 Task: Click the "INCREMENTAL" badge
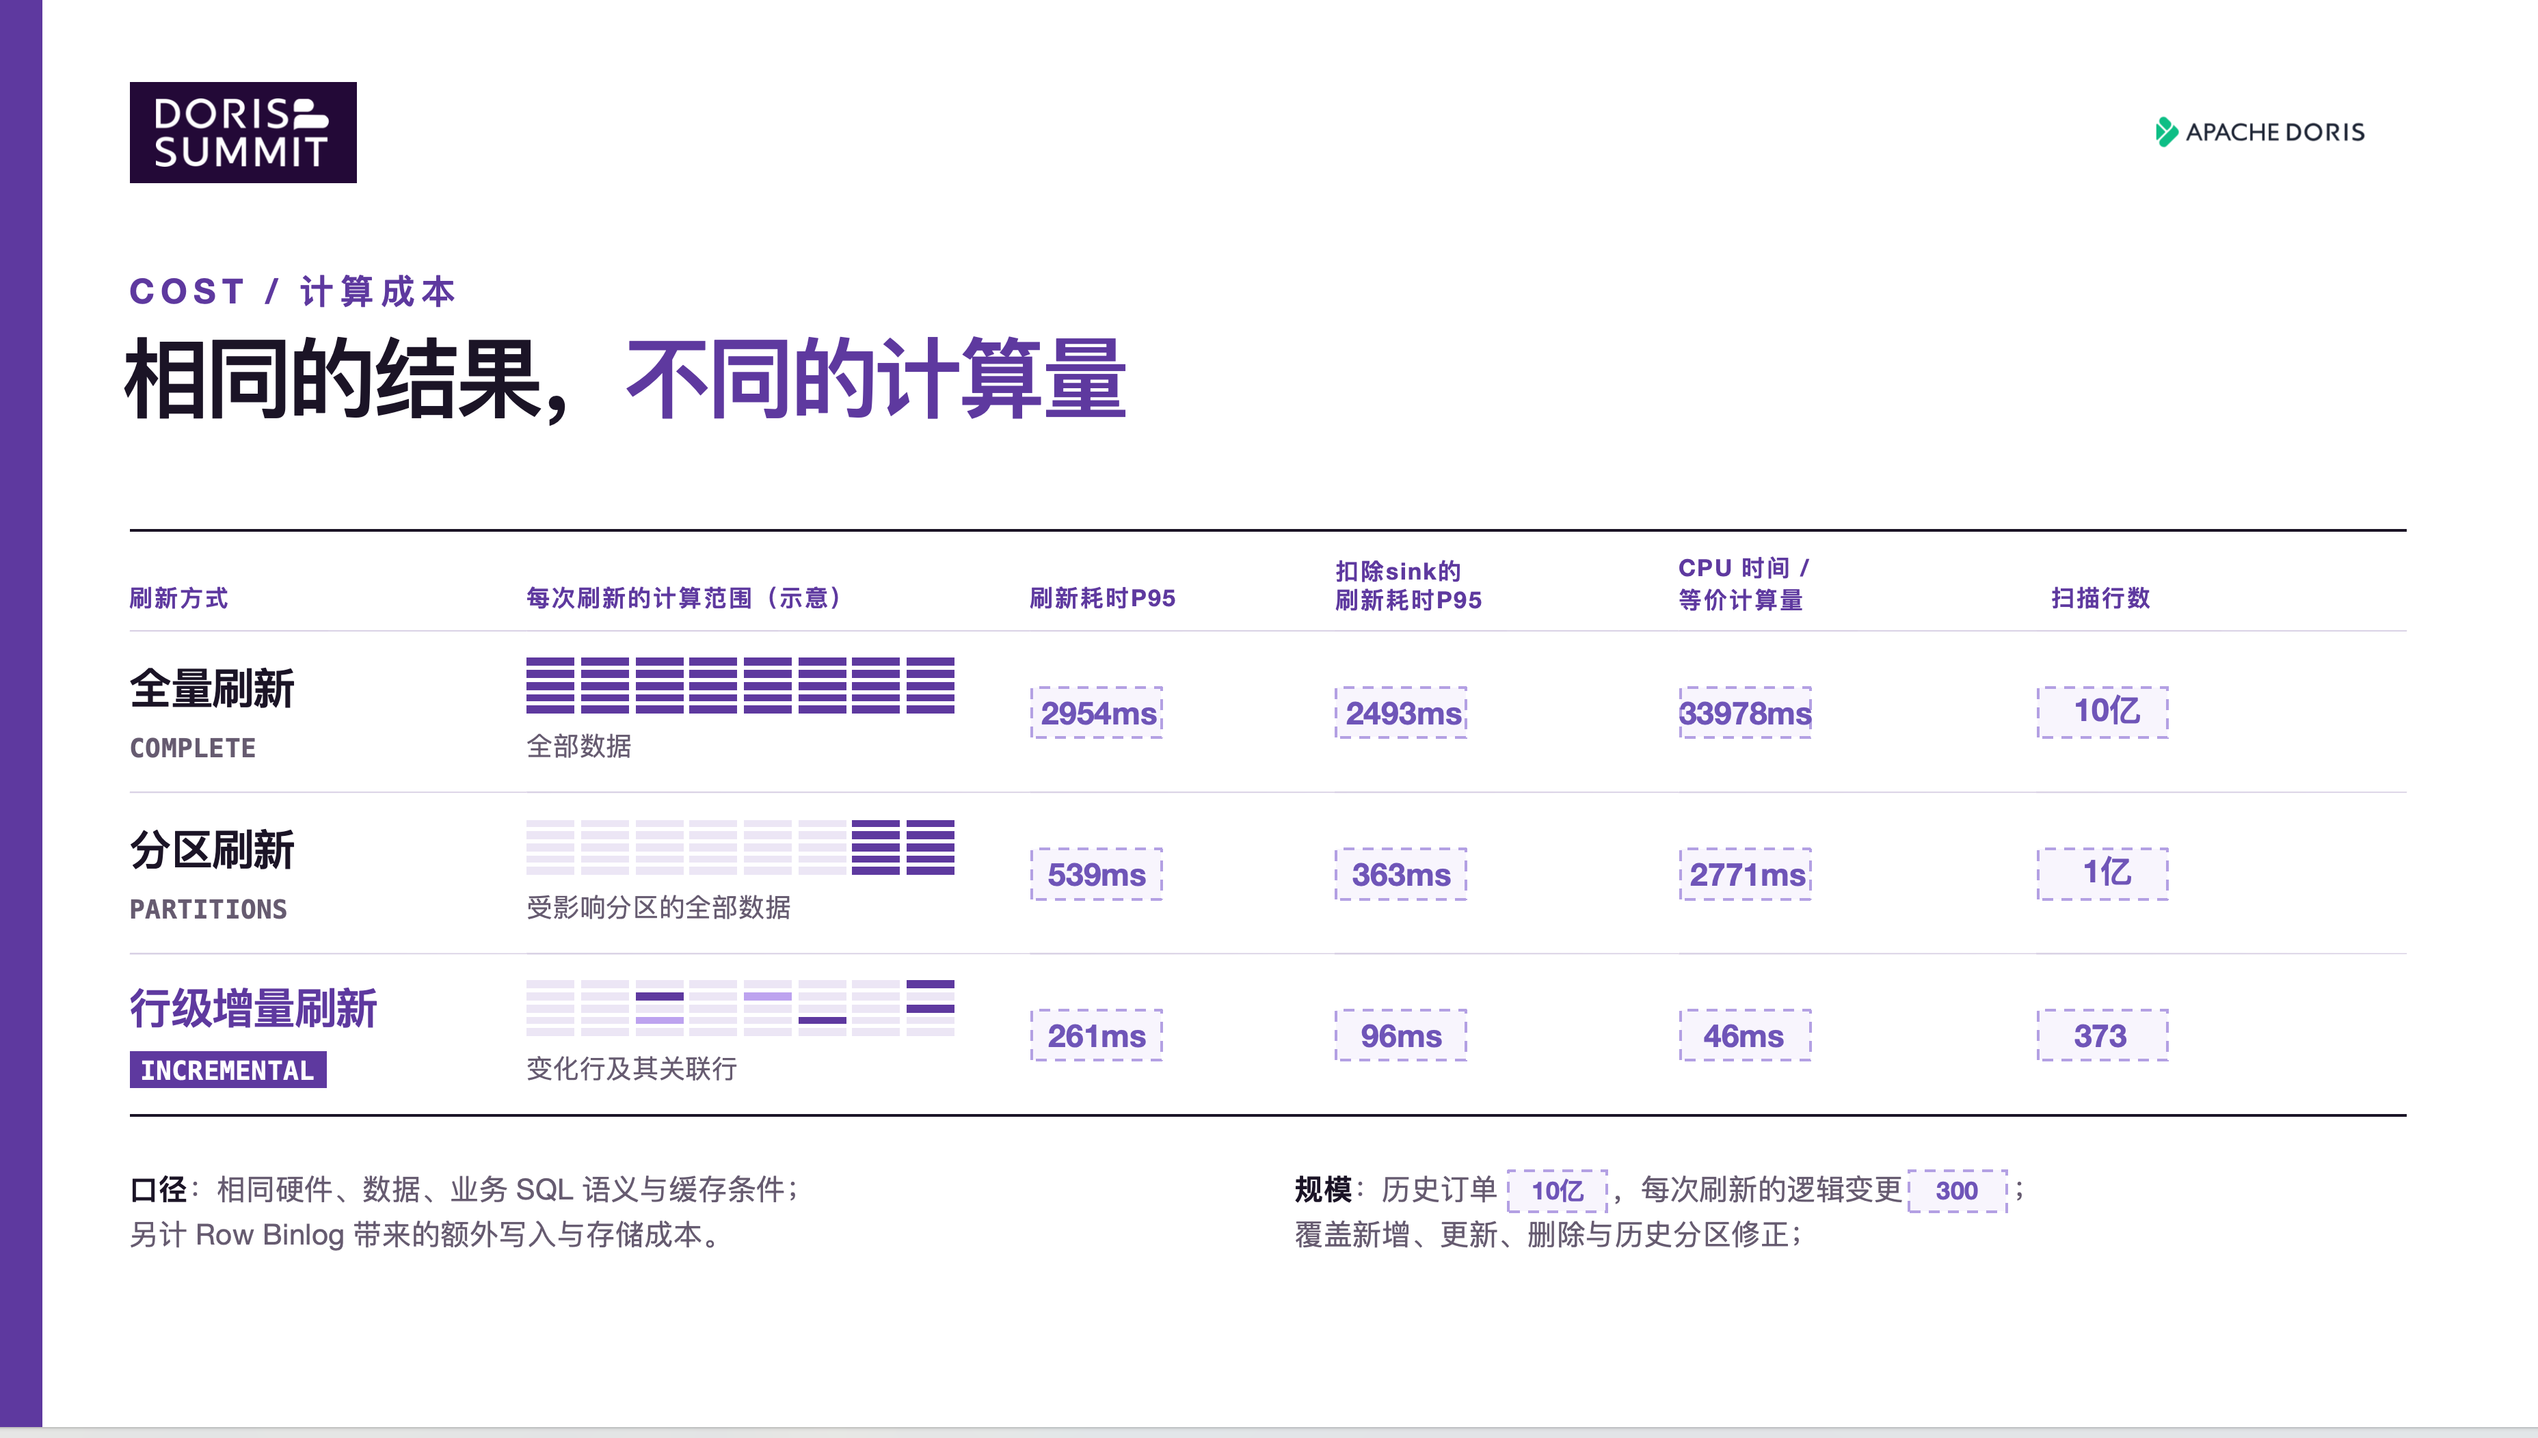coord(228,1070)
